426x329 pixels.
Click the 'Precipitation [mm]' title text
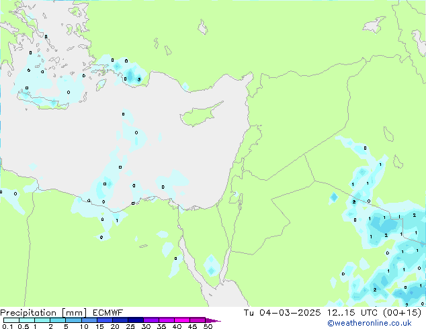[x=43, y=313]
